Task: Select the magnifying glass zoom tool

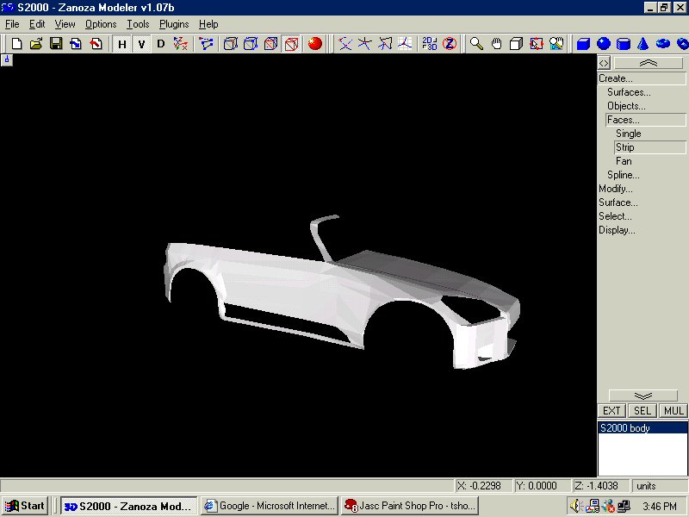Action: [476, 44]
